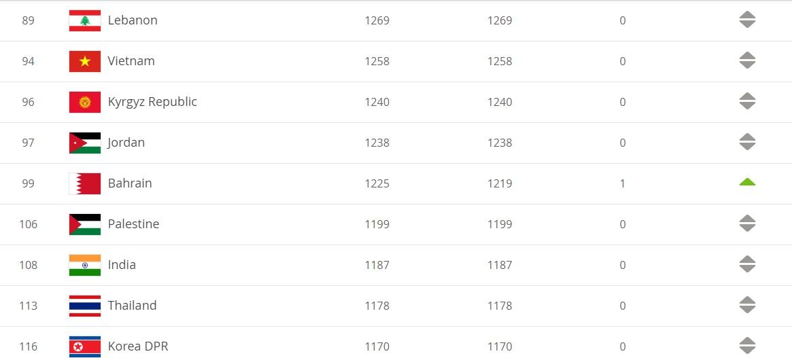Click the Korea DPR team name
The width and height of the screenshot is (792, 358).
[137, 346]
